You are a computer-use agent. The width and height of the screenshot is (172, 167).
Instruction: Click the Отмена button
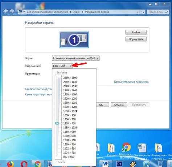(119, 105)
